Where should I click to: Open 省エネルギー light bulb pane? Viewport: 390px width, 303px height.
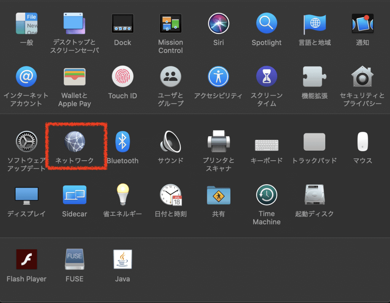point(123,195)
